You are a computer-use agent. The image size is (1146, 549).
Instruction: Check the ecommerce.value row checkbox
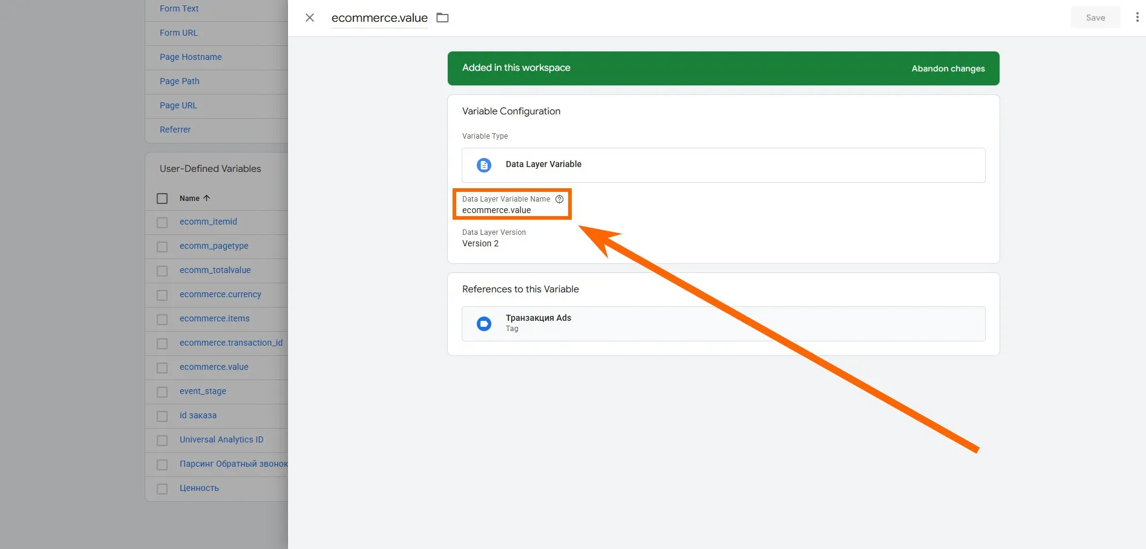point(162,367)
